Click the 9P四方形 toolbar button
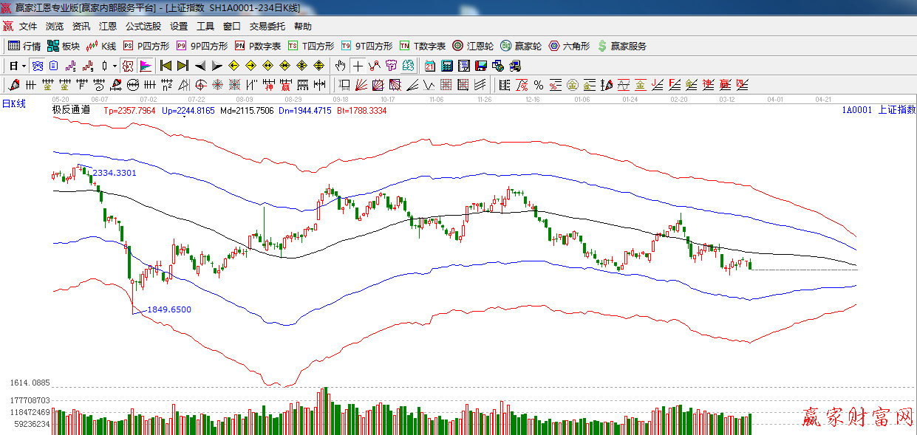917x435 pixels. click(x=202, y=46)
